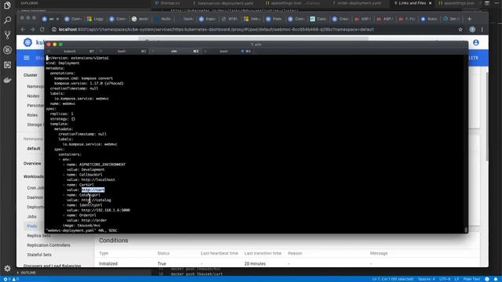This screenshot has width=502, height=282.
Task: Switch to the Startup.cs editor tab
Action: click(x=167, y=3)
